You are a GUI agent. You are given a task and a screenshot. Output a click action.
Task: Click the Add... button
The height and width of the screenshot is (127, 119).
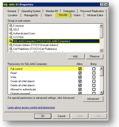[76, 56]
